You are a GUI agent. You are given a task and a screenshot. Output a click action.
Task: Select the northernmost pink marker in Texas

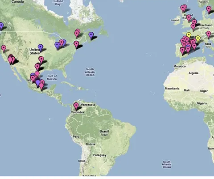tap(41, 60)
